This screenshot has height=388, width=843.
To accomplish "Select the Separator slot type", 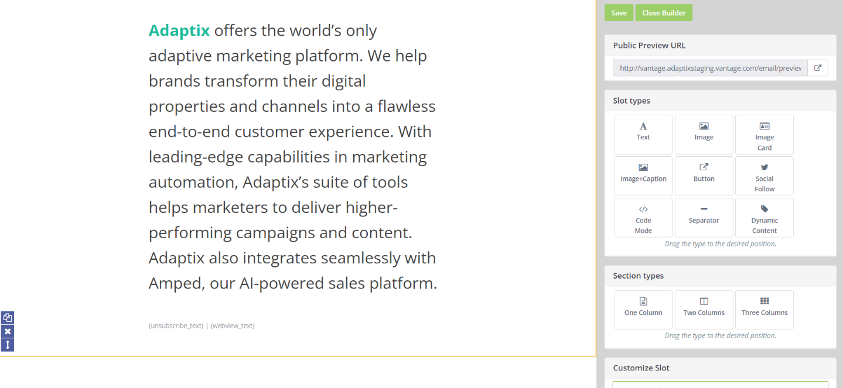I will (704, 217).
